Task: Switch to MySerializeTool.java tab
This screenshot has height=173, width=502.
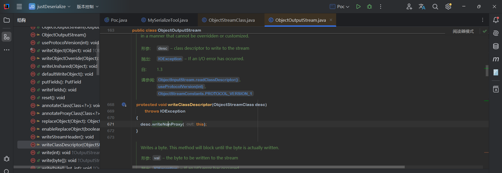Action: [x=165, y=20]
